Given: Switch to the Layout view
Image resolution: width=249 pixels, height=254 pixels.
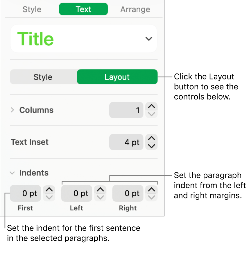Looking at the screenshot, I should coord(117,77).
